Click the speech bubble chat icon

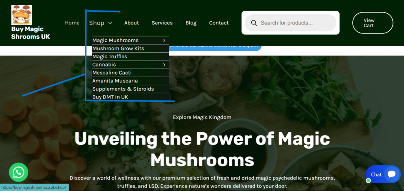click(391, 174)
